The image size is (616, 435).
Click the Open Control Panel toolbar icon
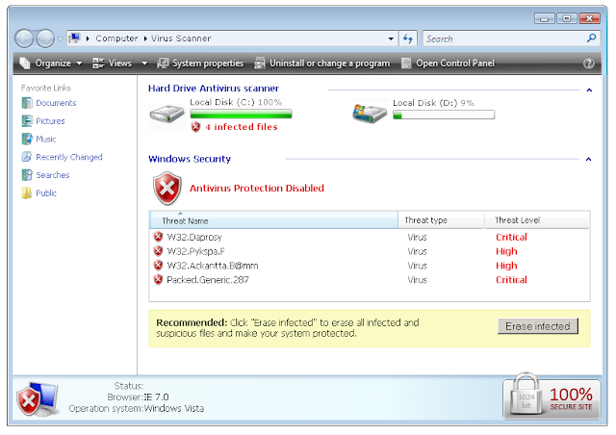click(406, 64)
